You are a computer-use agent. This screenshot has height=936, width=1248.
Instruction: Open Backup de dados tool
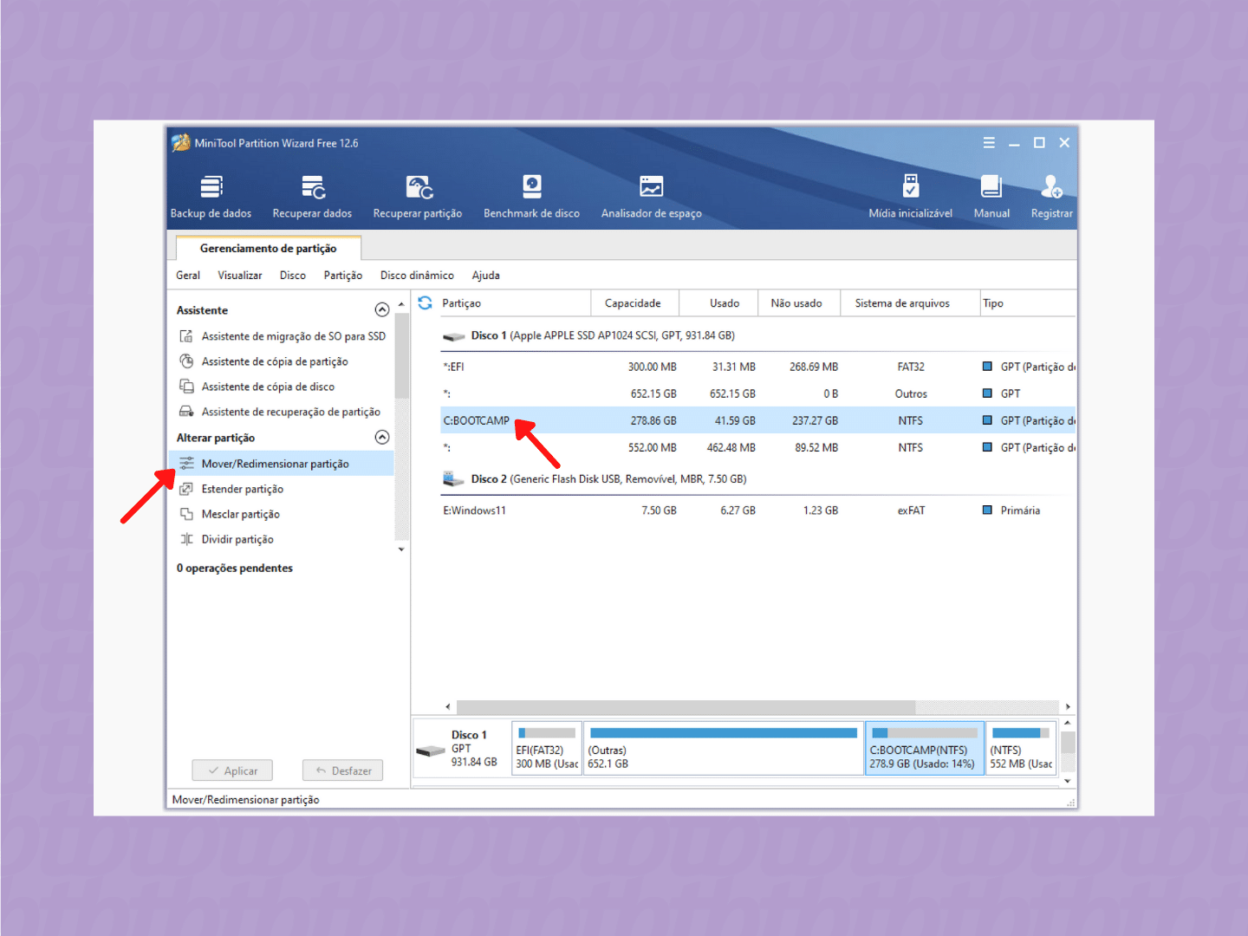(x=211, y=198)
